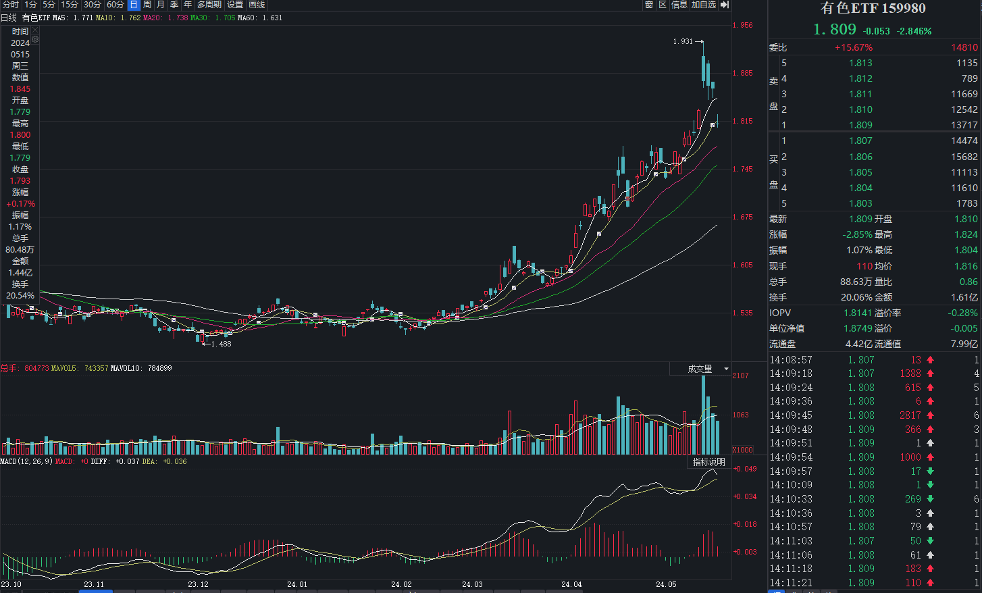The width and height of the screenshot is (982, 593).
Task: Click the 区 range button
Action: tap(663, 5)
